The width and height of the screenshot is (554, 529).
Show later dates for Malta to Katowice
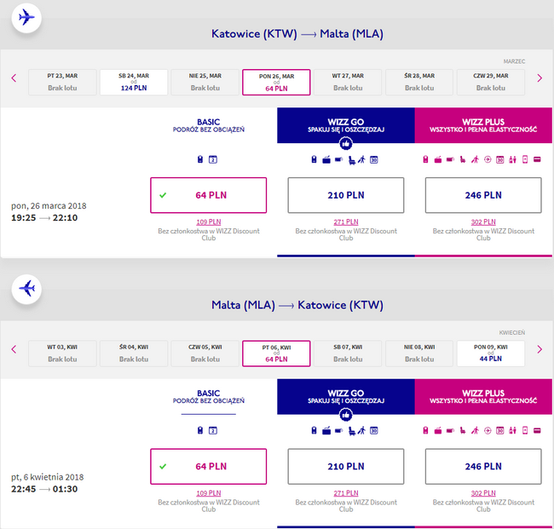(540, 349)
